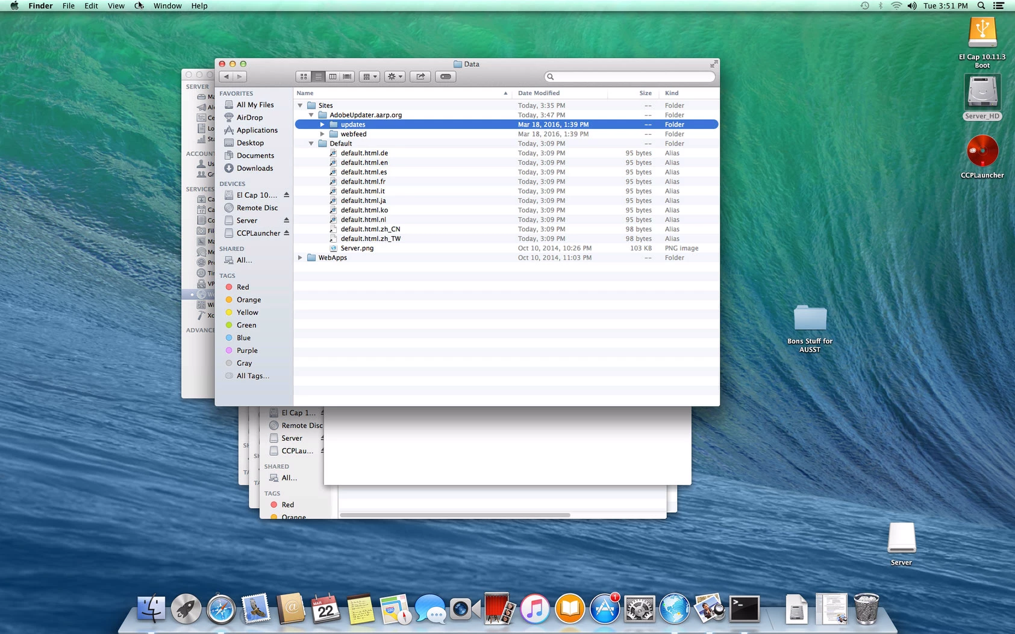
Task: Click the horizontal scrollbar in the rear window
Action: (x=455, y=515)
